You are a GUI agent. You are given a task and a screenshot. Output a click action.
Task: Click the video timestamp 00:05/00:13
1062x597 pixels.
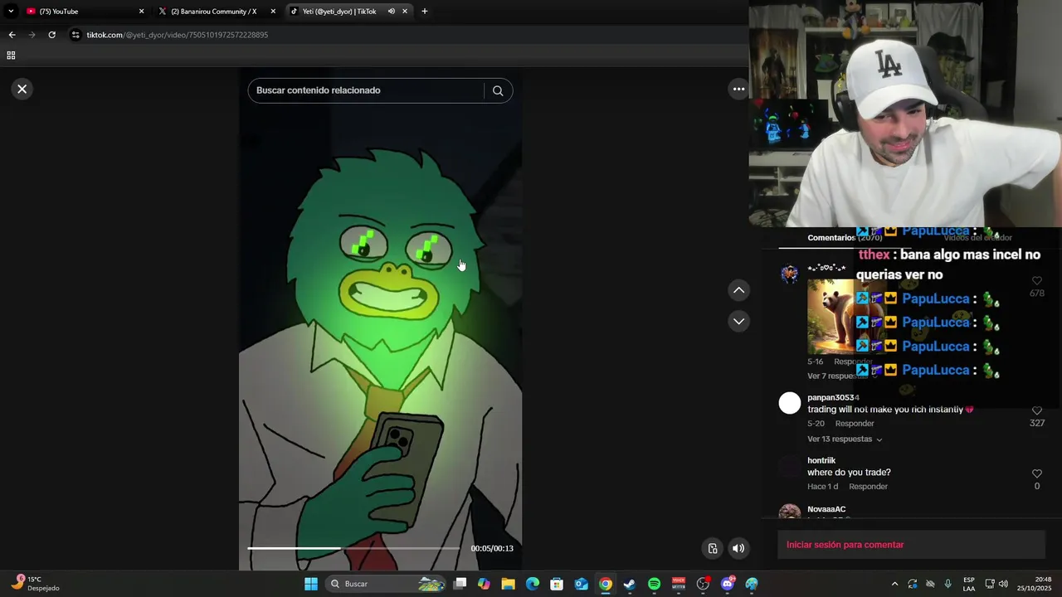tap(492, 548)
